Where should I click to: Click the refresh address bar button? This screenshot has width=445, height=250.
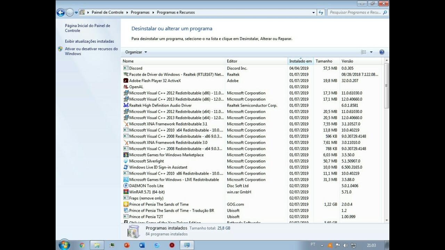point(322,12)
